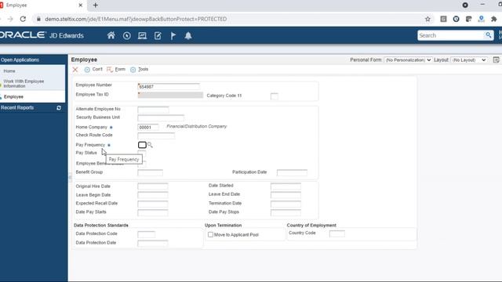Collapse the side panel with the splitter handle
The width and height of the screenshot is (502, 282).
pos(70,177)
